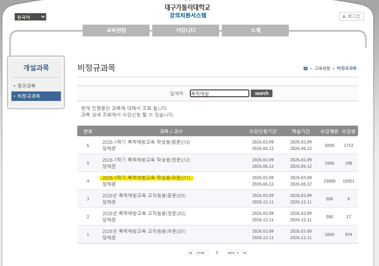Click enrollment limit 15000
The width and height of the screenshot is (379, 266).
330,181
